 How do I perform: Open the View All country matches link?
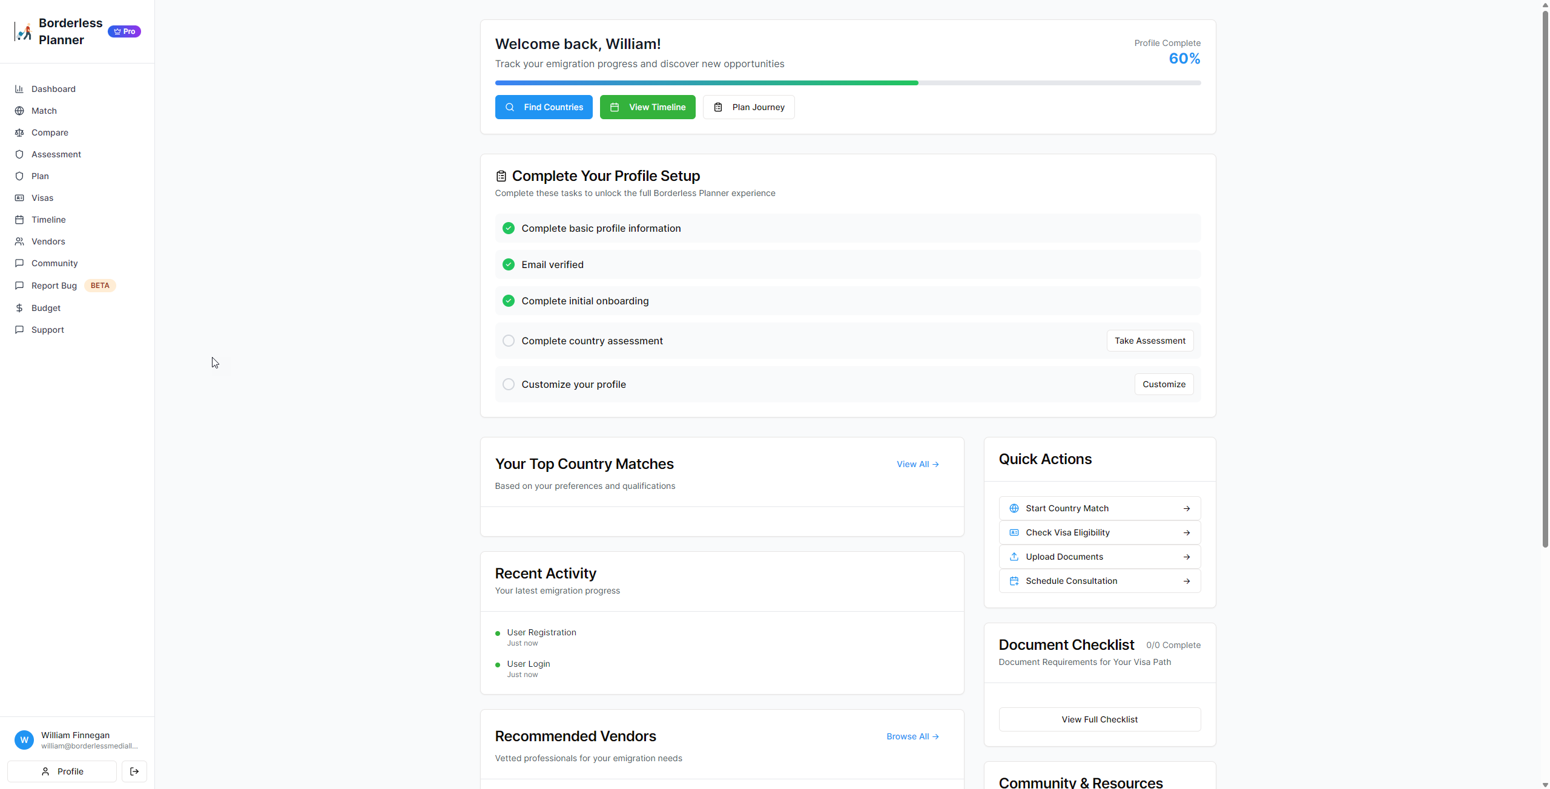(x=917, y=464)
